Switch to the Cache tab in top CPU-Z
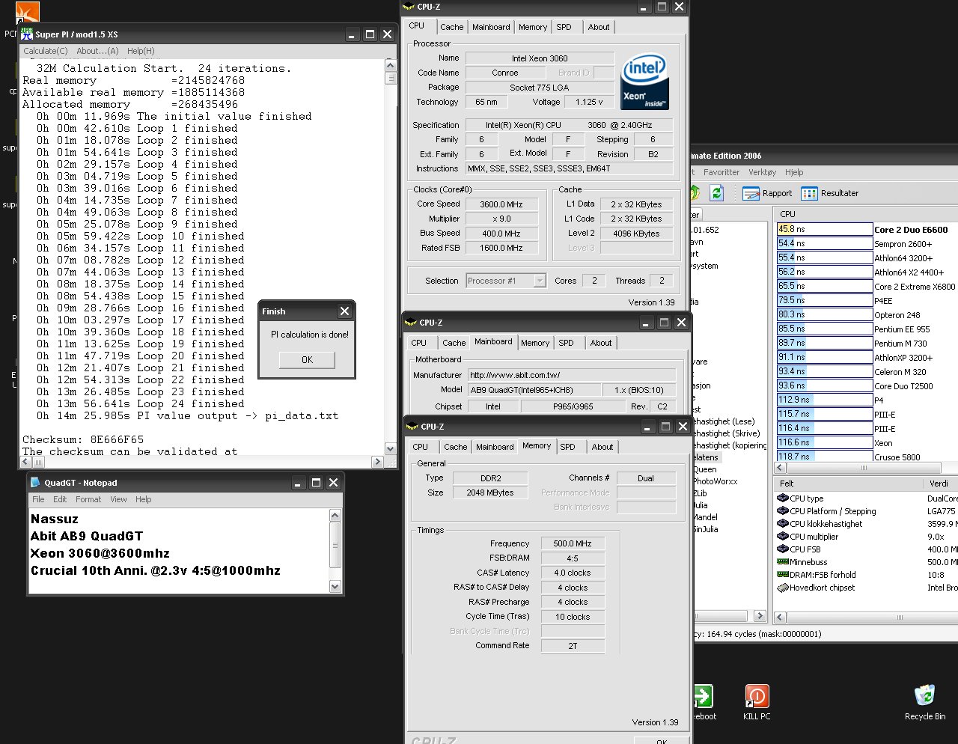Image resolution: width=958 pixels, height=744 pixels. click(451, 27)
